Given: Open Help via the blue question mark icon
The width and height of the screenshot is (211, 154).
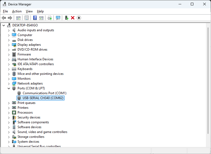Looking at the screenshot, I should tap(35, 18).
